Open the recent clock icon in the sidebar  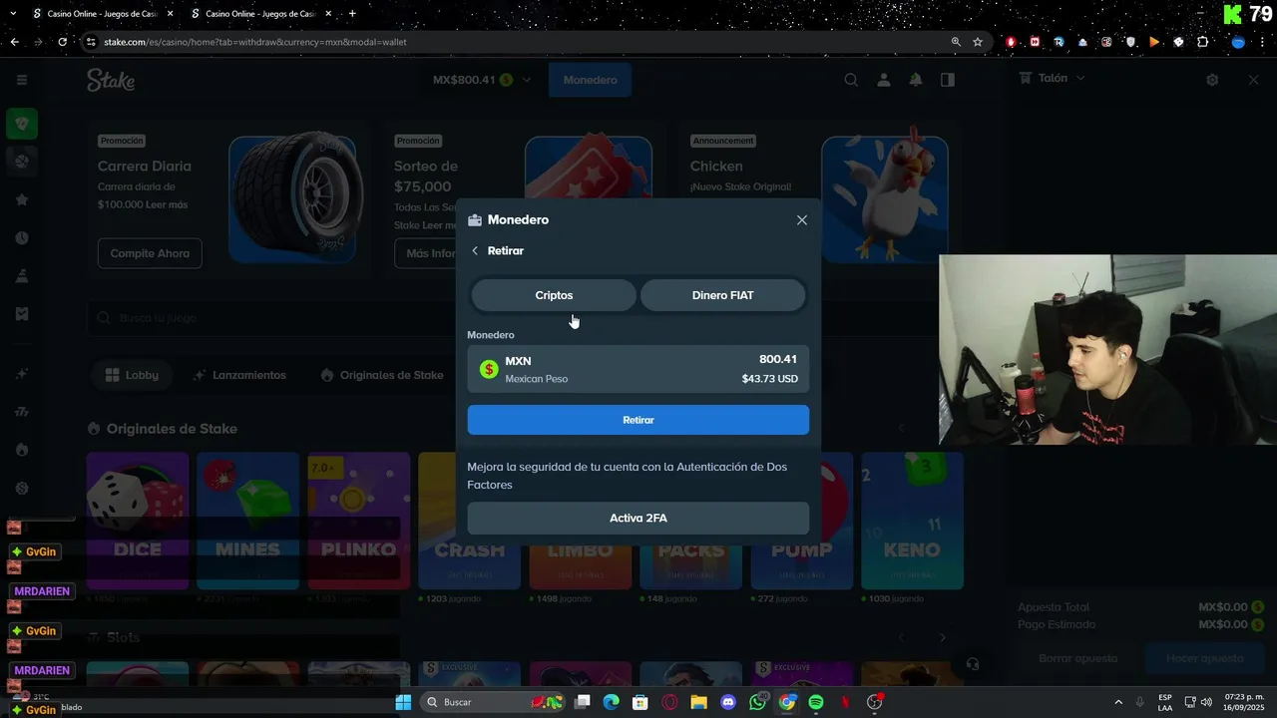22,237
